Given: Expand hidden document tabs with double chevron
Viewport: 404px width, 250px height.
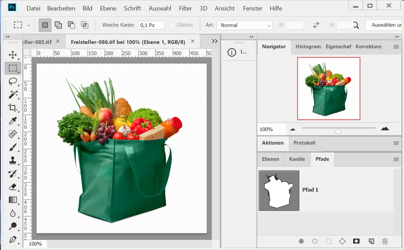Looking at the screenshot, I should pyautogui.click(x=214, y=41).
